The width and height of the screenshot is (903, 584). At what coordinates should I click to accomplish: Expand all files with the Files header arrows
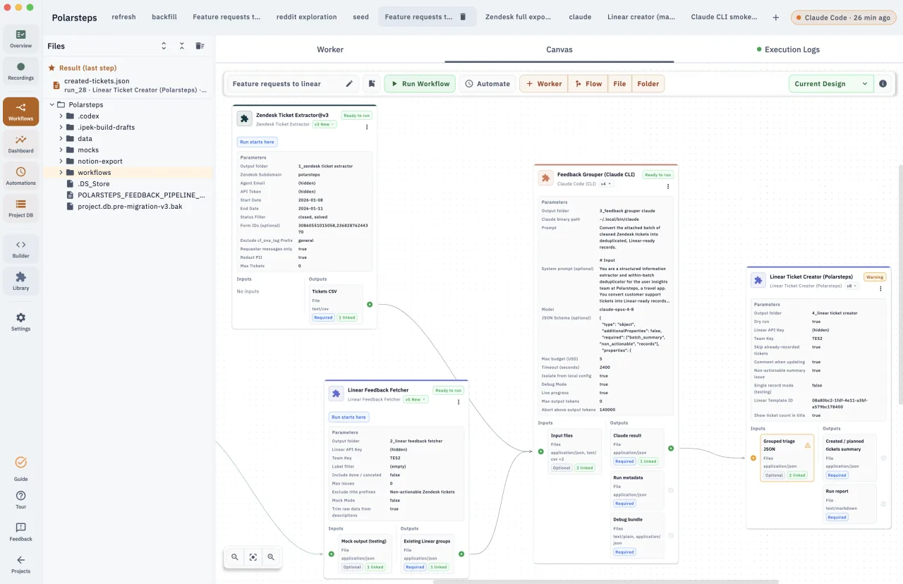pyautogui.click(x=164, y=46)
